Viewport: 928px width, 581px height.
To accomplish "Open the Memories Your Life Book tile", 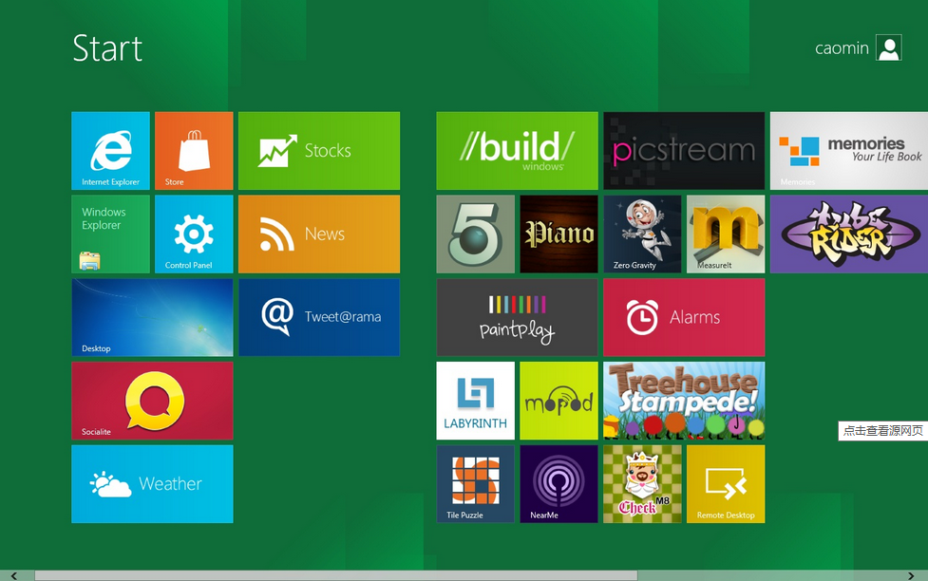I will click(849, 151).
